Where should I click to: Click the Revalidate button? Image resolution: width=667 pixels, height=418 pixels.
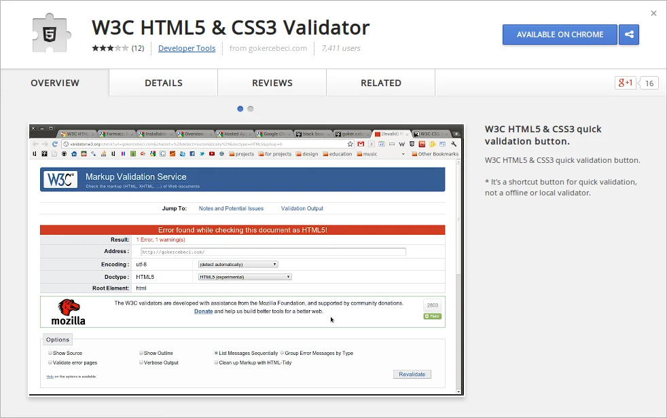(412, 375)
